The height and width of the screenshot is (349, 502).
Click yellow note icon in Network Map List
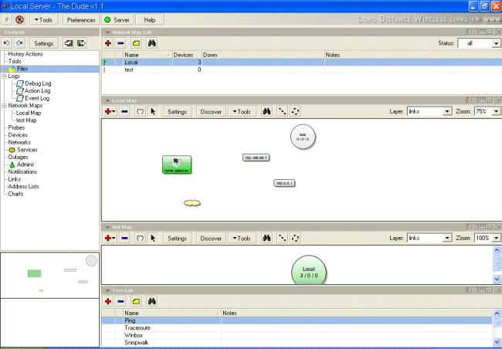[x=137, y=43]
